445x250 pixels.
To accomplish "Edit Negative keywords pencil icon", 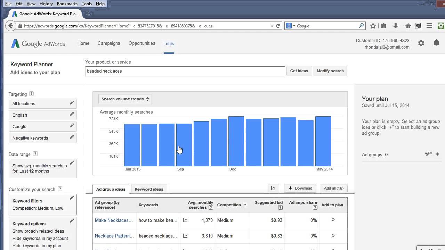I will click(x=72, y=137).
